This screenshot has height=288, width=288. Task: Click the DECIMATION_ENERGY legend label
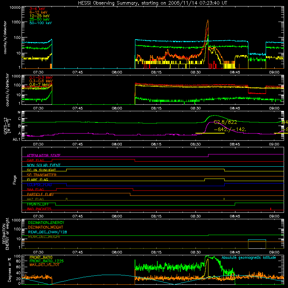point(46,222)
